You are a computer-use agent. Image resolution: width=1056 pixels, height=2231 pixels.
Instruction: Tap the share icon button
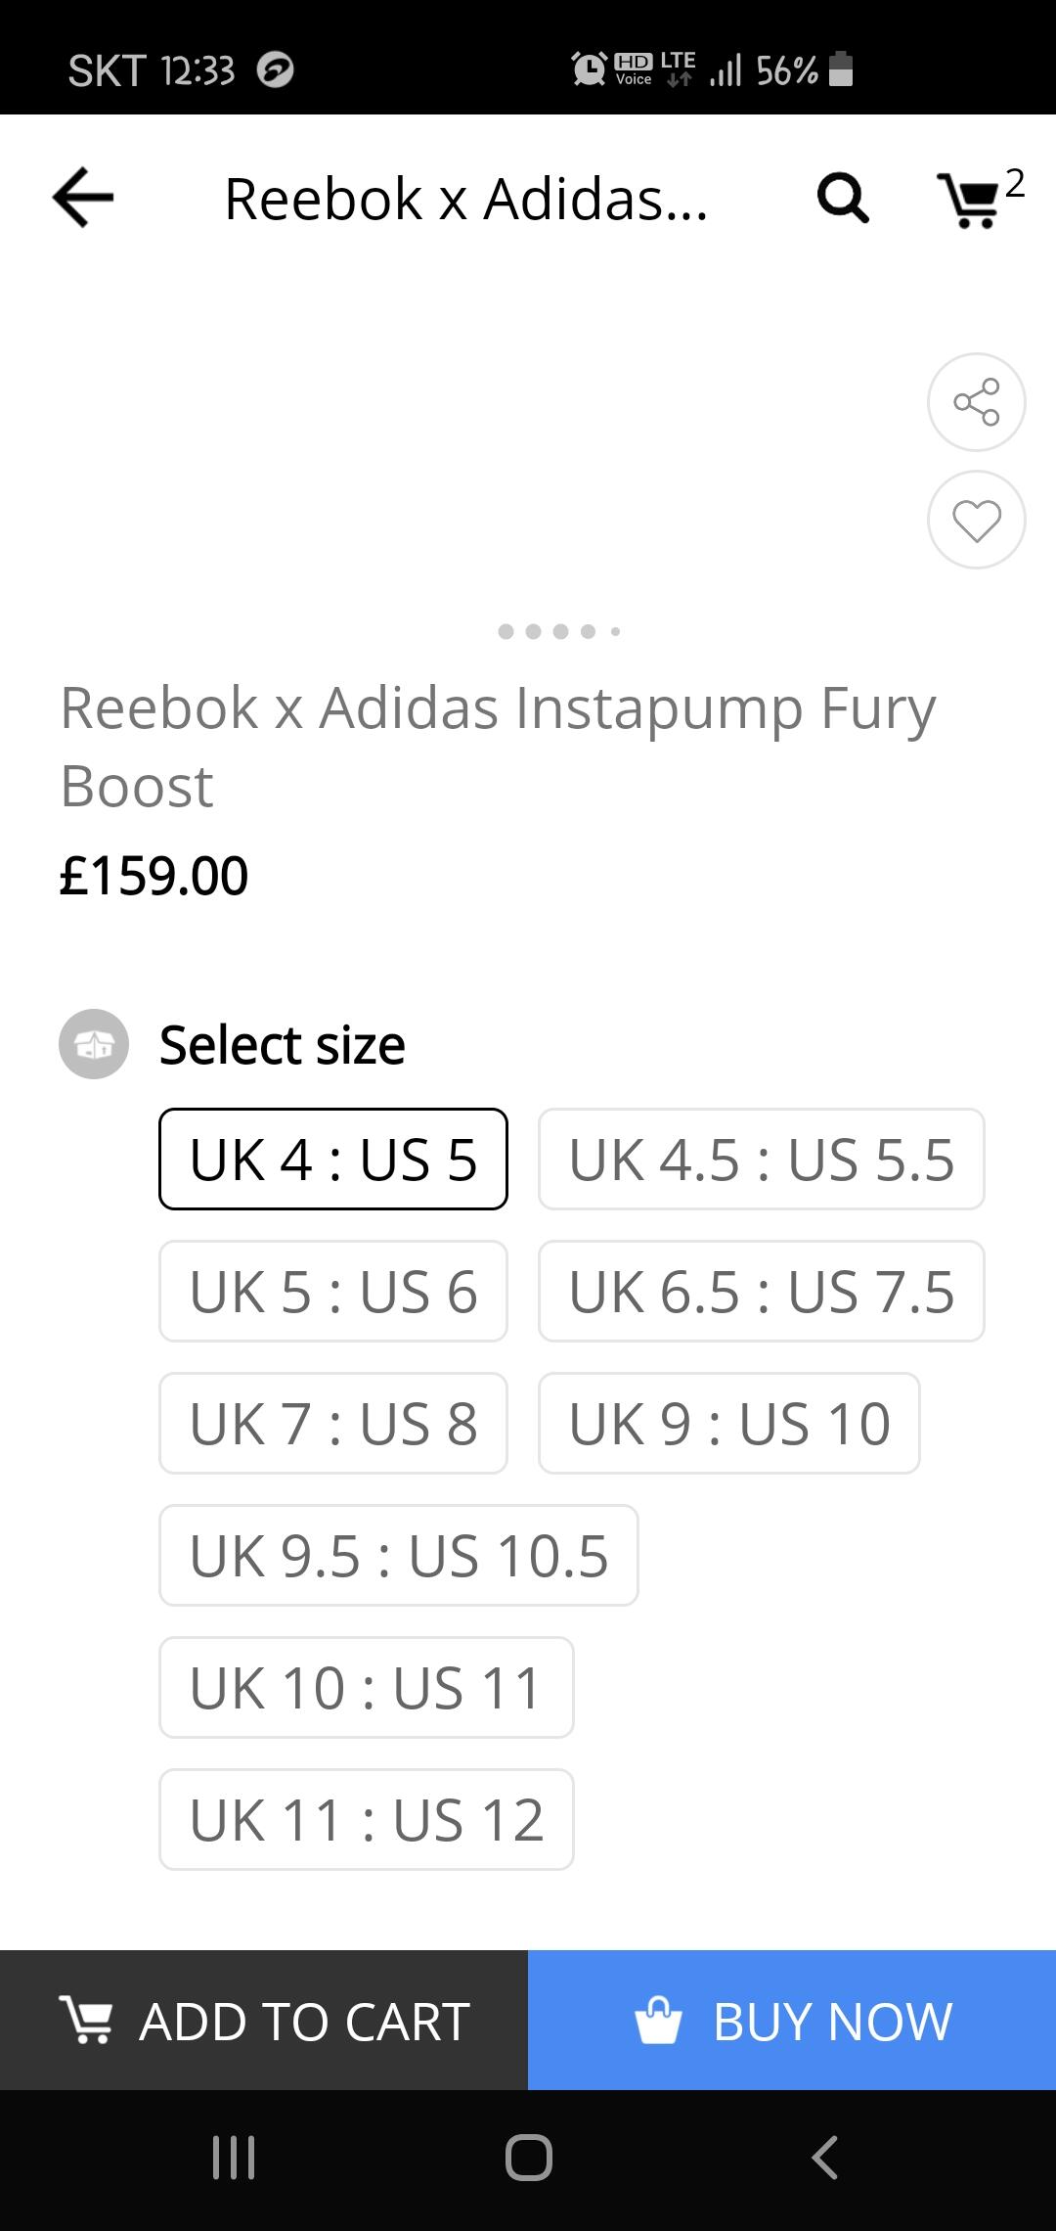976,402
